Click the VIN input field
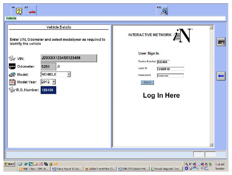Screen dimensions: 232x175 point(69,58)
